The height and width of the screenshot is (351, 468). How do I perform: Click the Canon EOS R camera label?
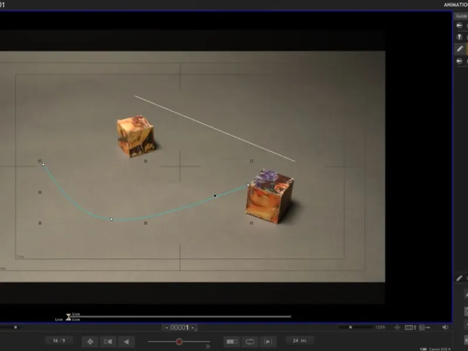click(x=440, y=349)
